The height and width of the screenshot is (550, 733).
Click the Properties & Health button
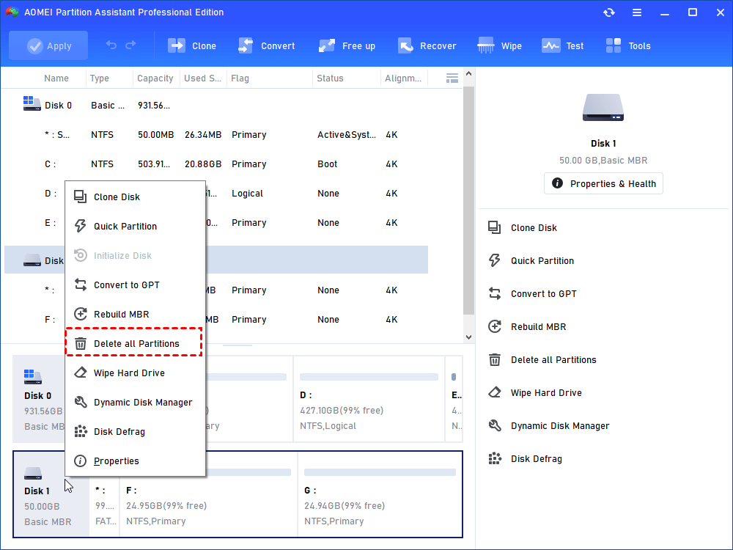(x=603, y=183)
